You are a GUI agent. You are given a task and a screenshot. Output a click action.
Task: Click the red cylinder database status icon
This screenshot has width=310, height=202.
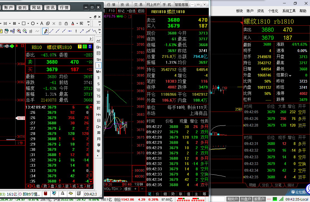pos(45,193)
